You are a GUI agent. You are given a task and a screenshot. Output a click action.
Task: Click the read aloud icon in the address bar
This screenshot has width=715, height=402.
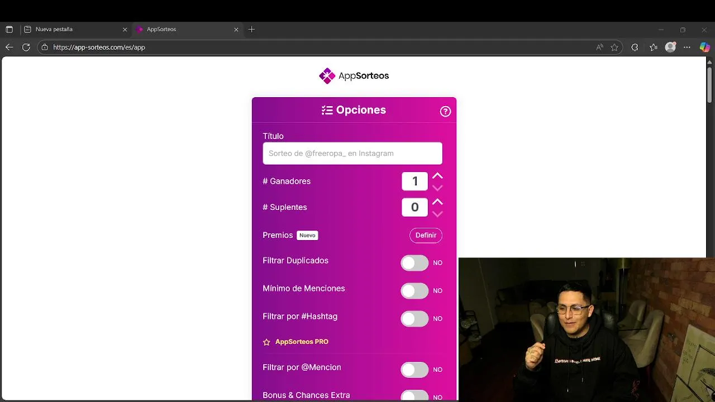click(x=599, y=47)
